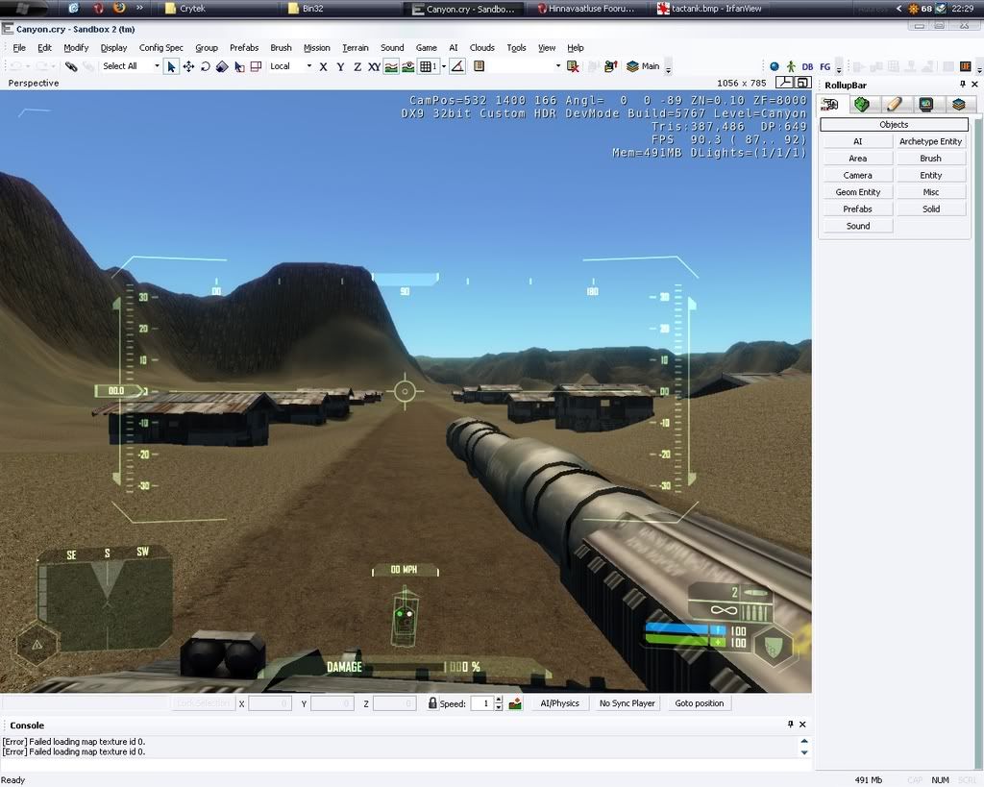This screenshot has height=787, width=984.
Task: Toggle Snap to grid button
Action: 428,66
